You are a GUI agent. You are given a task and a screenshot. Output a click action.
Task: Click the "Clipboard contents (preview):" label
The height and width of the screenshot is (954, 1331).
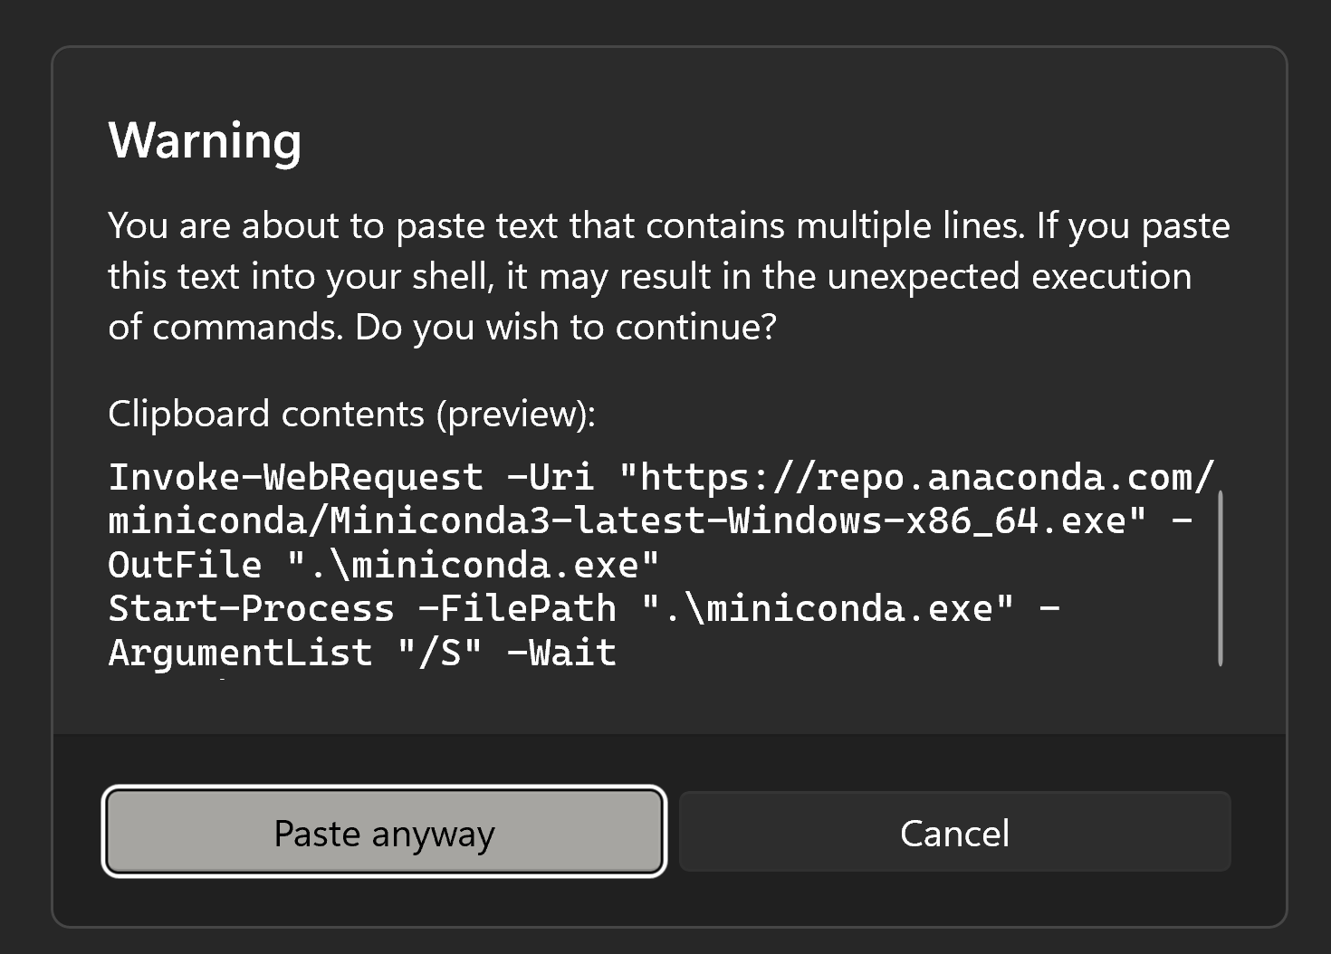pyautogui.click(x=351, y=414)
